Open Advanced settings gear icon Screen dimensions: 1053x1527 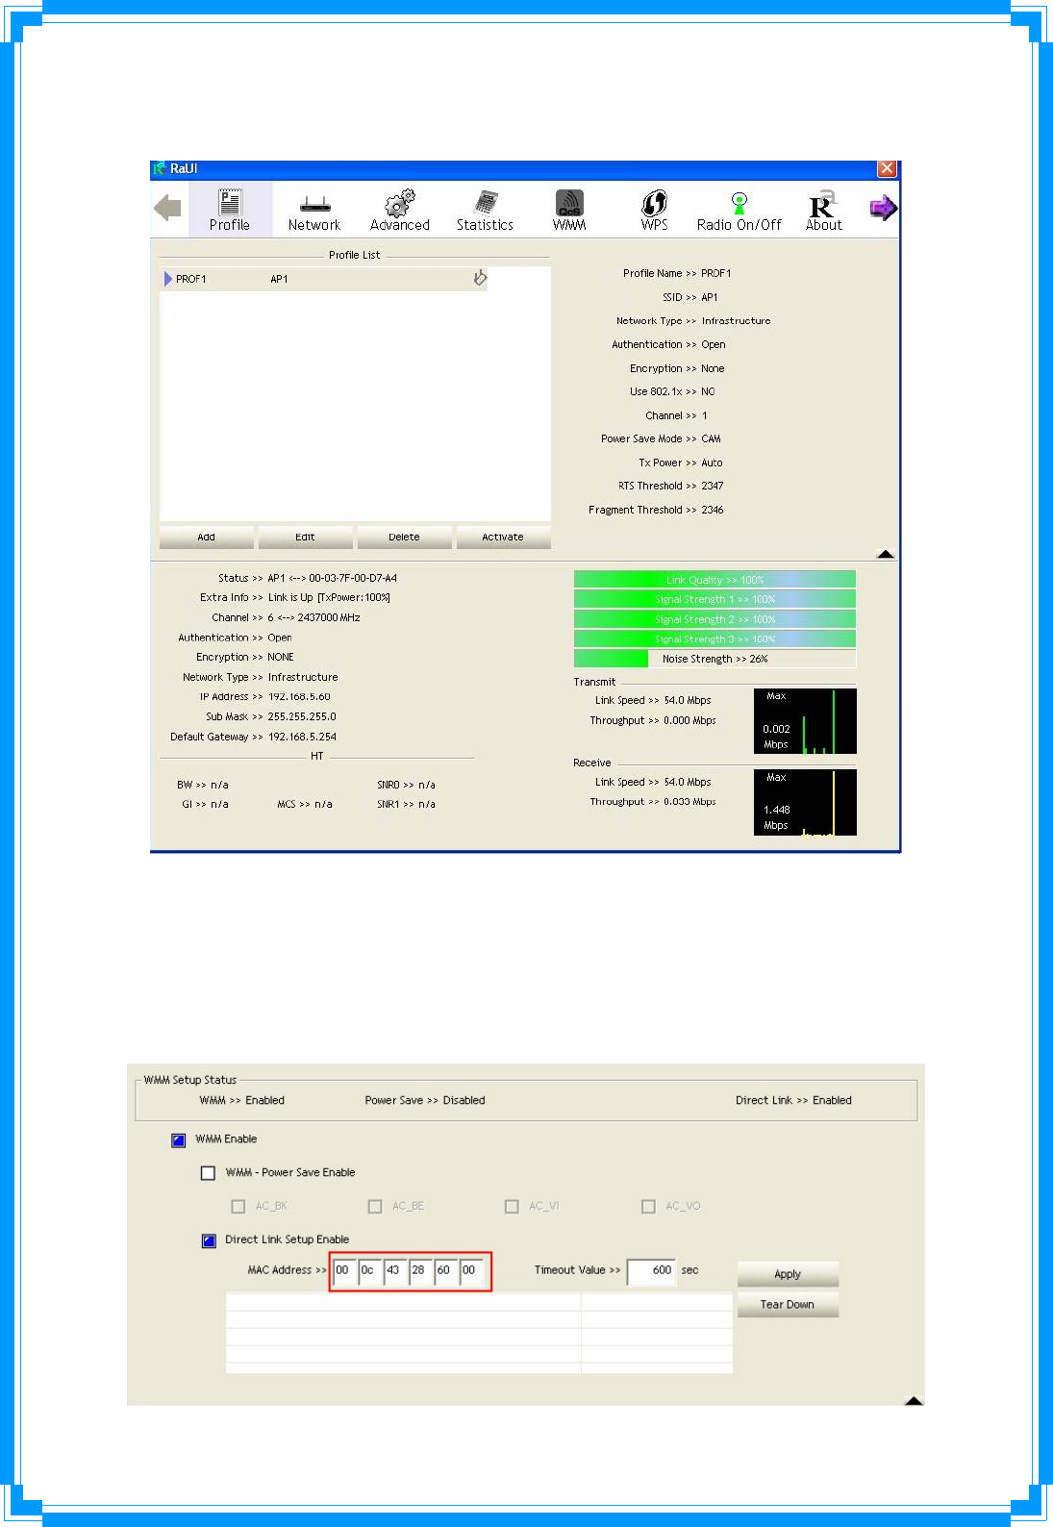pos(400,210)
